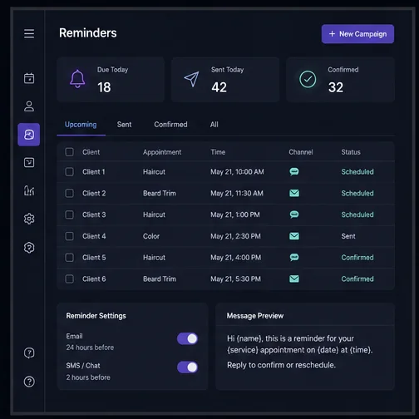The image size is (419, 419).
Task: Click the hexagon question-mark sidebar icon
Action: [29, 248]
